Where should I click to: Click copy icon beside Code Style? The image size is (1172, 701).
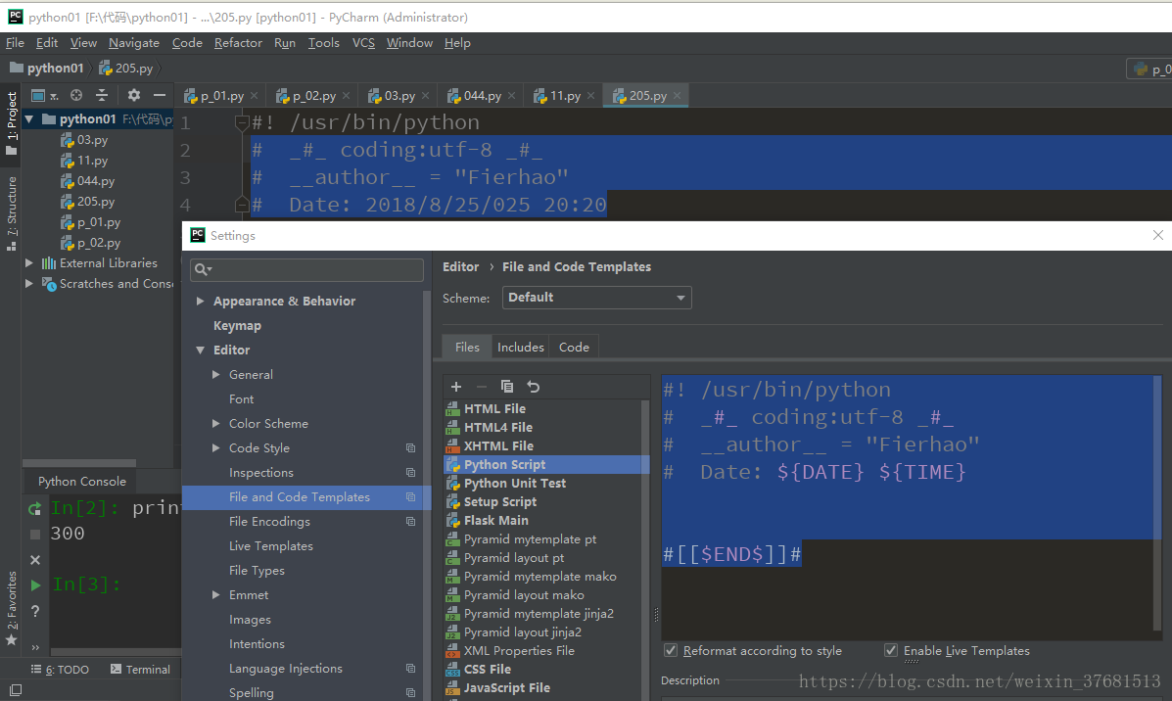pyautogui.click(x=410, y=447)
